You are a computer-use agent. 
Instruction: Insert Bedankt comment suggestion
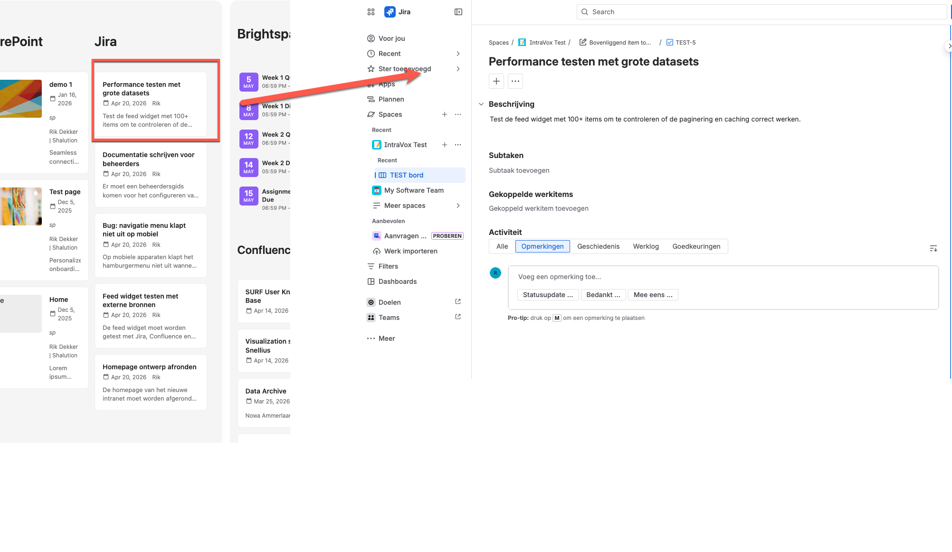(x=603, y=295)
